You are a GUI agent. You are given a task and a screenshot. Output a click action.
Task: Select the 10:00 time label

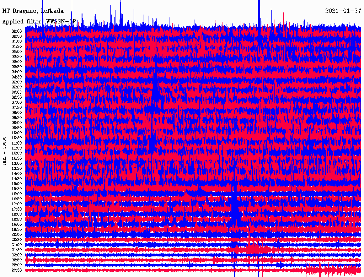[x=17, y=133]
